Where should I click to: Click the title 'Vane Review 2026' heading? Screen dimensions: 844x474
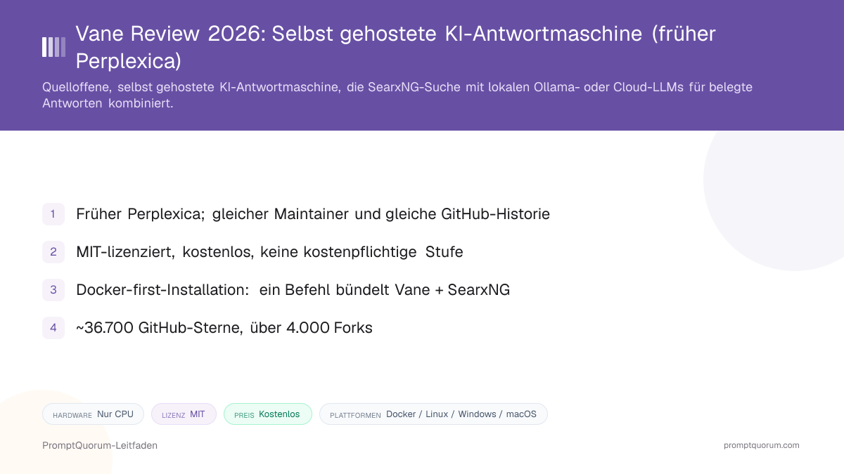[x=395, y=47]
